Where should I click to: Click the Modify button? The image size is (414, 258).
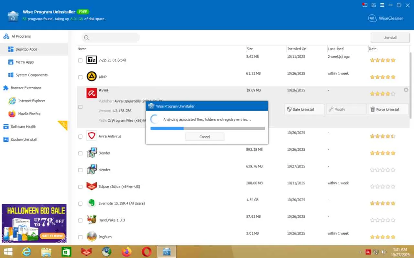(346, 109)
